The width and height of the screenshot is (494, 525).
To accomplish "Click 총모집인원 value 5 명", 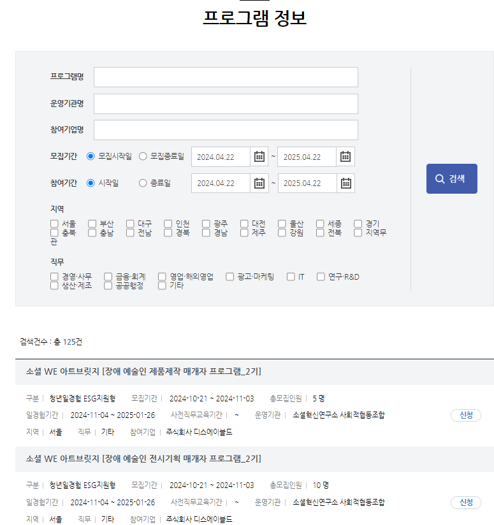I will coord(319,398).
